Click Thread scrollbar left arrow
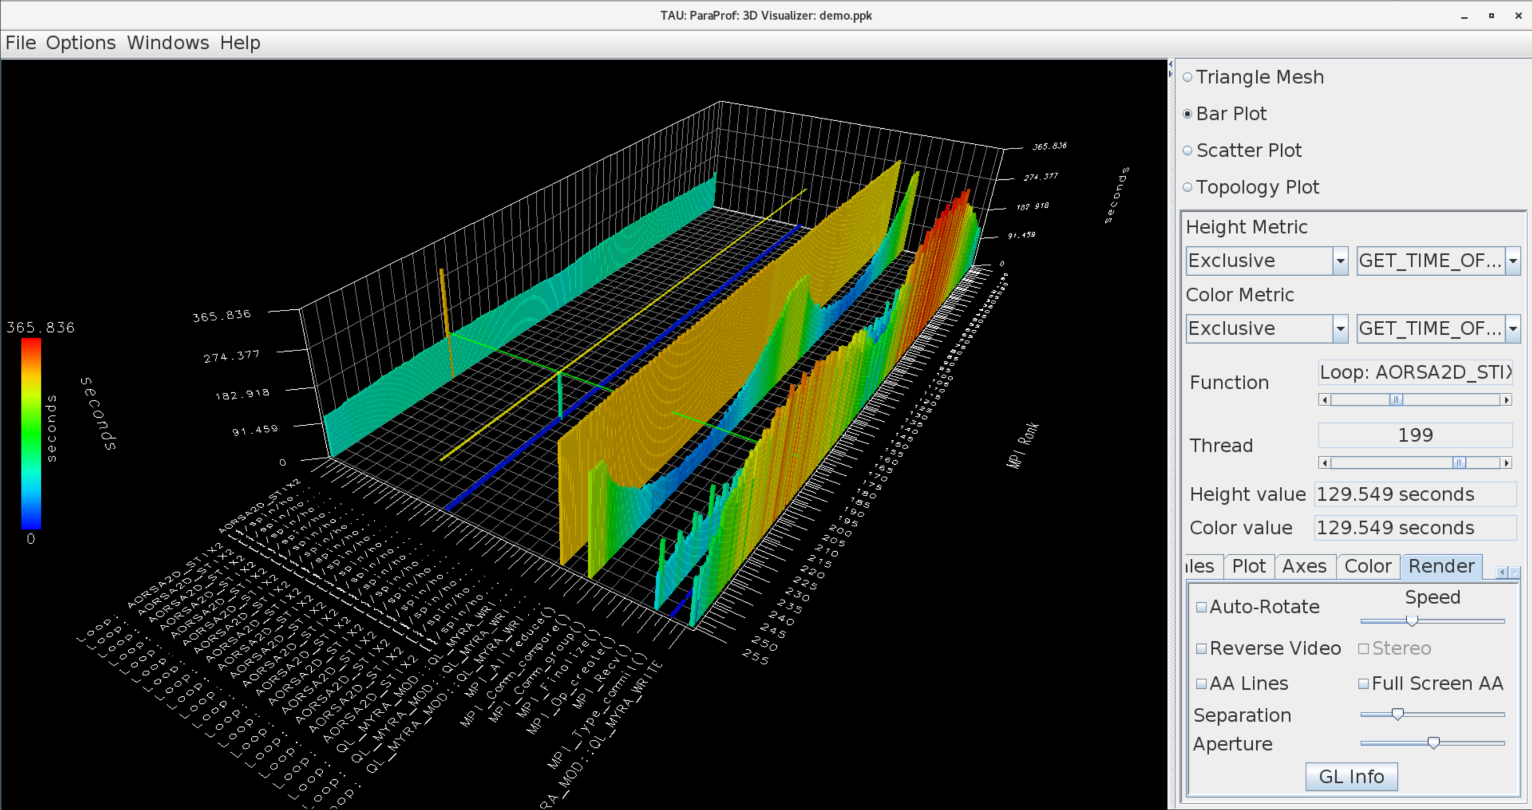 click(1324, 463)
